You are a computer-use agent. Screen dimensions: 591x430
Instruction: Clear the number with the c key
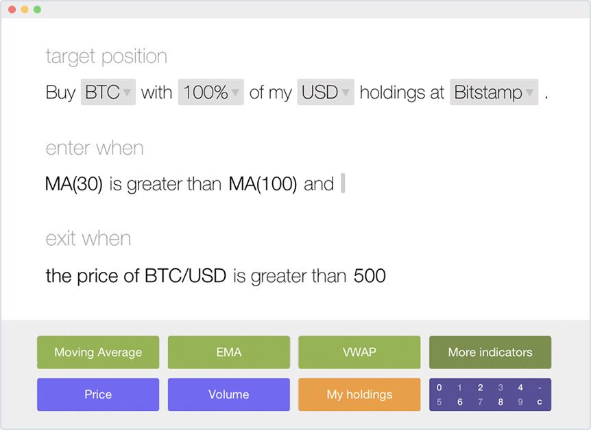tap(540, 402)
